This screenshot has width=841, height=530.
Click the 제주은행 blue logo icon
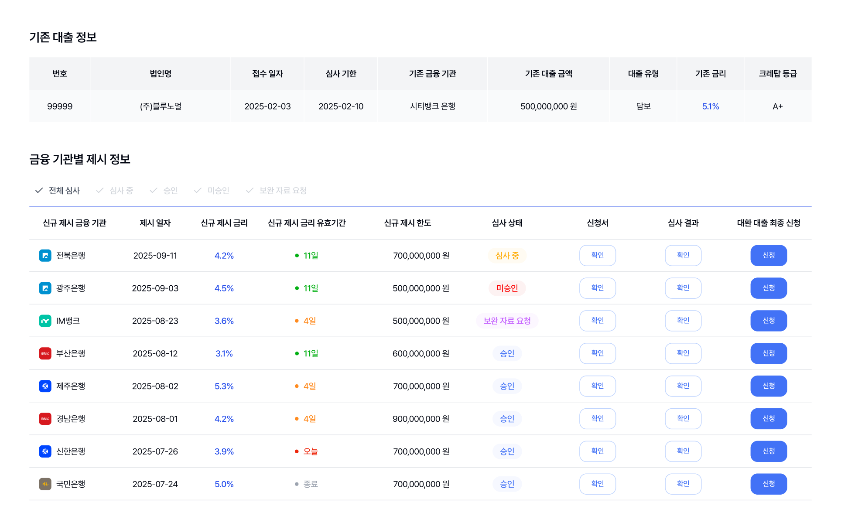point(45,386)
